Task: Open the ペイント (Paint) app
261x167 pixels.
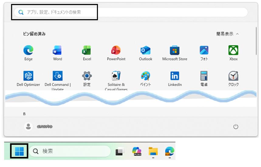Action: click(146, 79)
